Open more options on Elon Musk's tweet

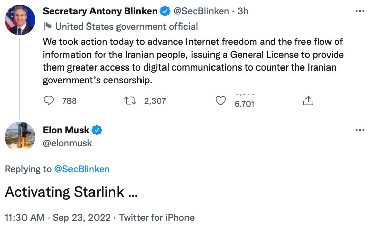tap(360, 130)
